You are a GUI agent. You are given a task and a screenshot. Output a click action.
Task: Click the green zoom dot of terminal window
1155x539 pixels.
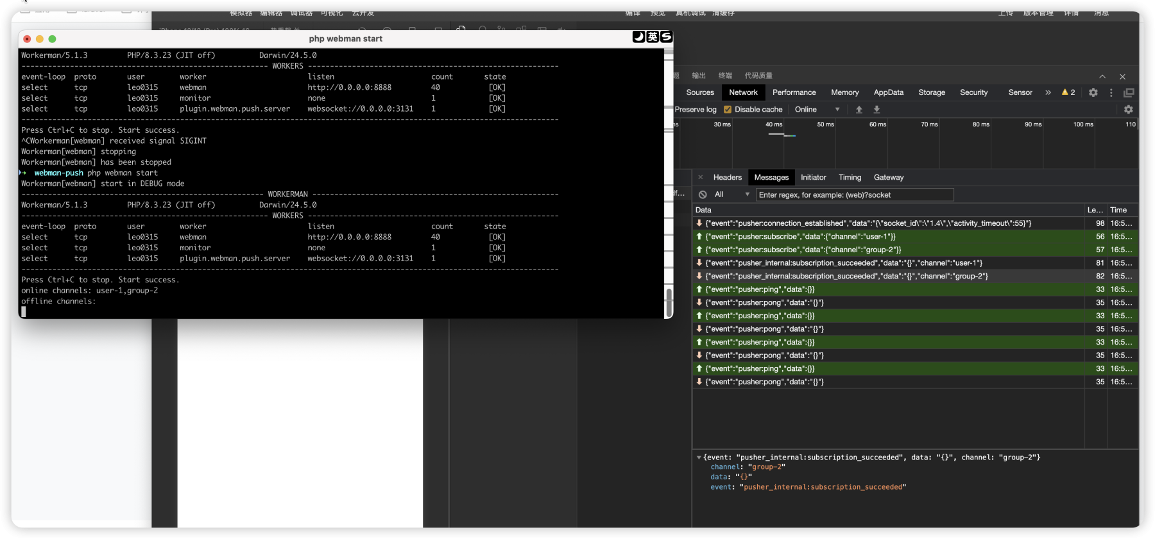pos(53,39)
